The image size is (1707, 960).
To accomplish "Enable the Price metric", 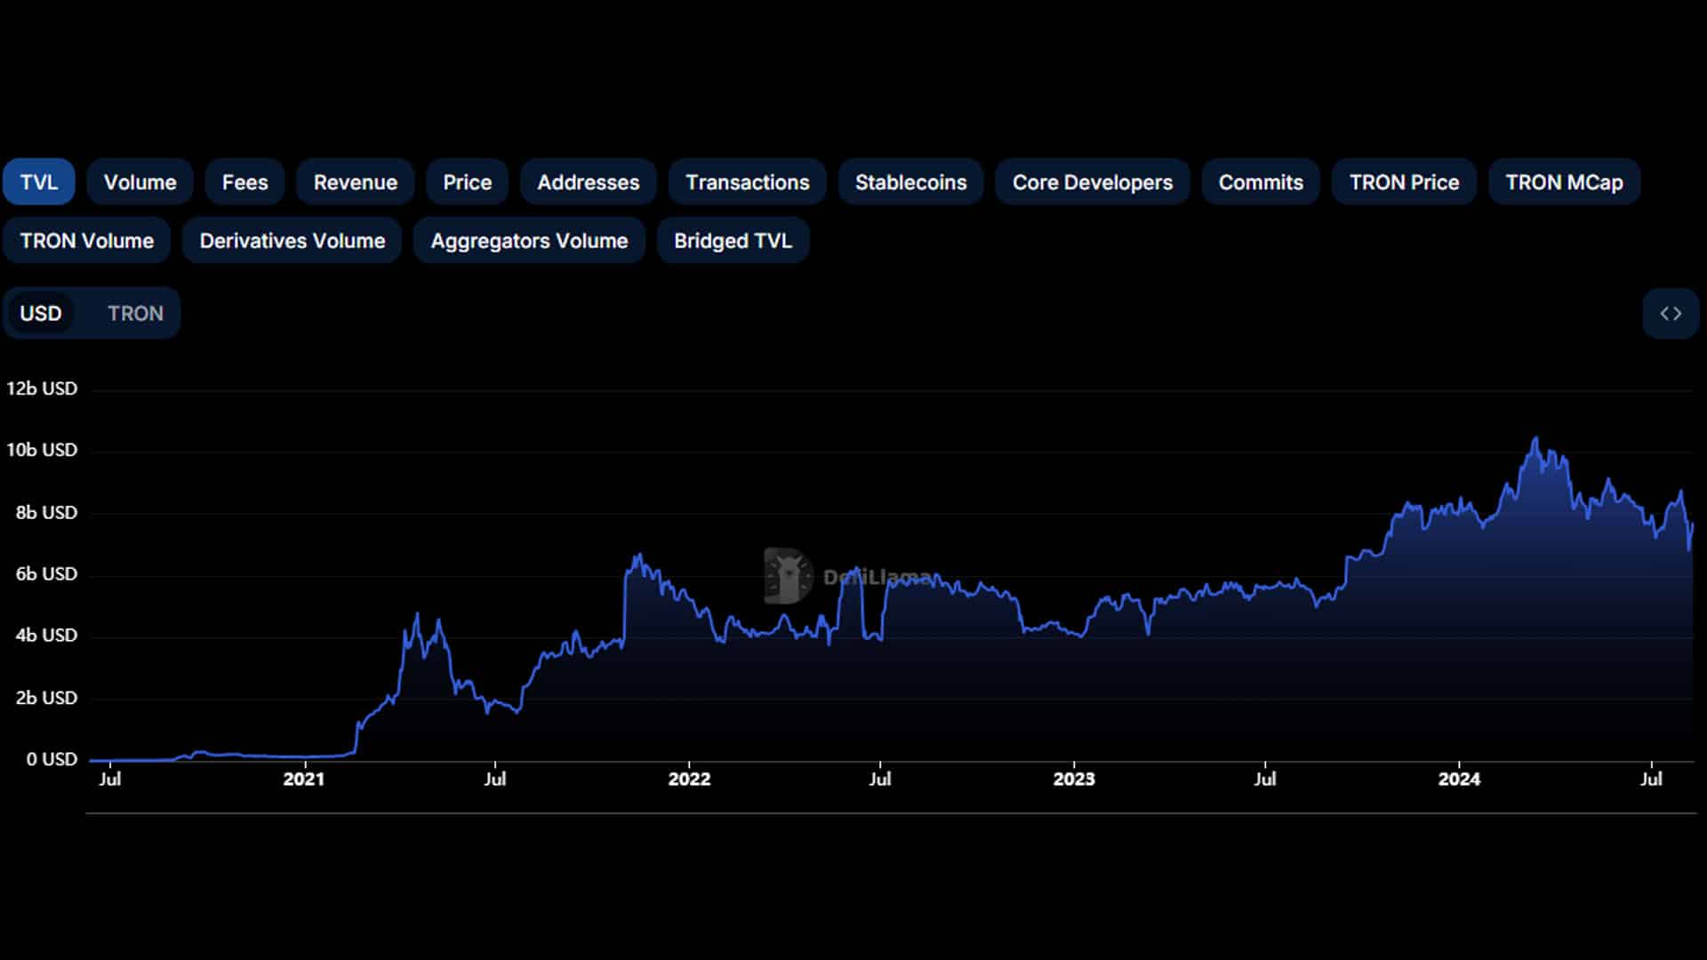I will click(x=468, y=182).
